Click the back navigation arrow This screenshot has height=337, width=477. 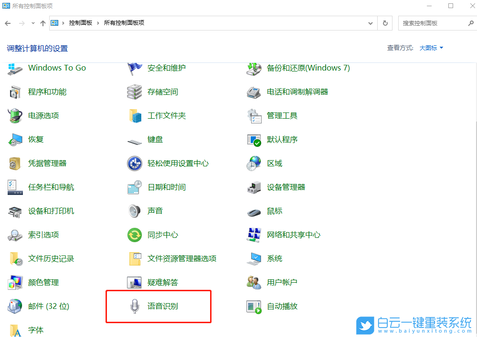[x=8, y=22]
